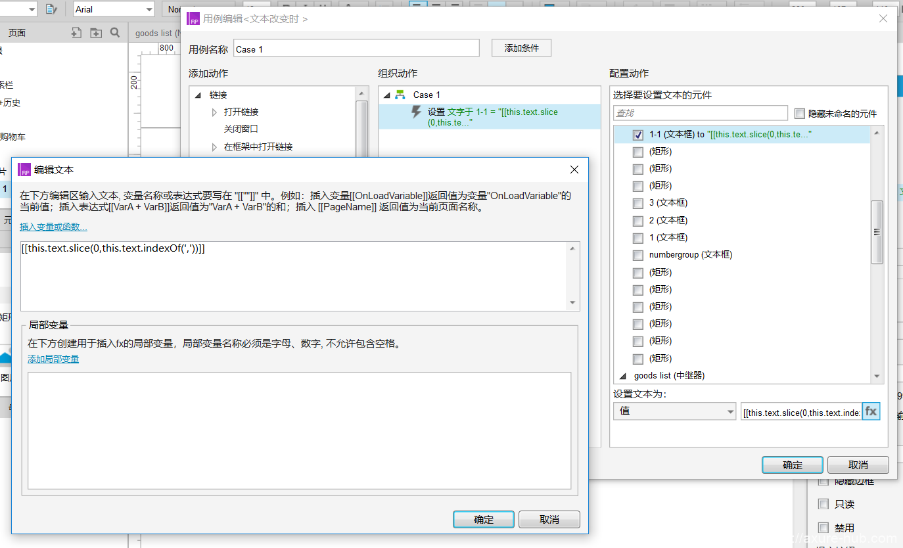Click 取消 in 编辑文本 dialog
Image resolution: width=903 pixels, height=548 pixels.
coord(549,519)
